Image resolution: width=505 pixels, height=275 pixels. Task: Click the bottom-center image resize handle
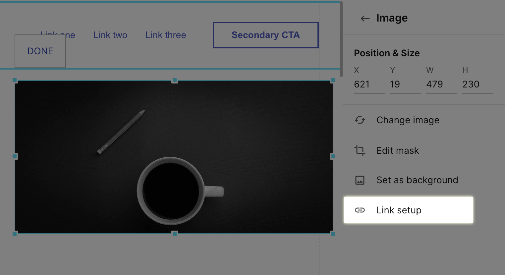click(175, 234)
